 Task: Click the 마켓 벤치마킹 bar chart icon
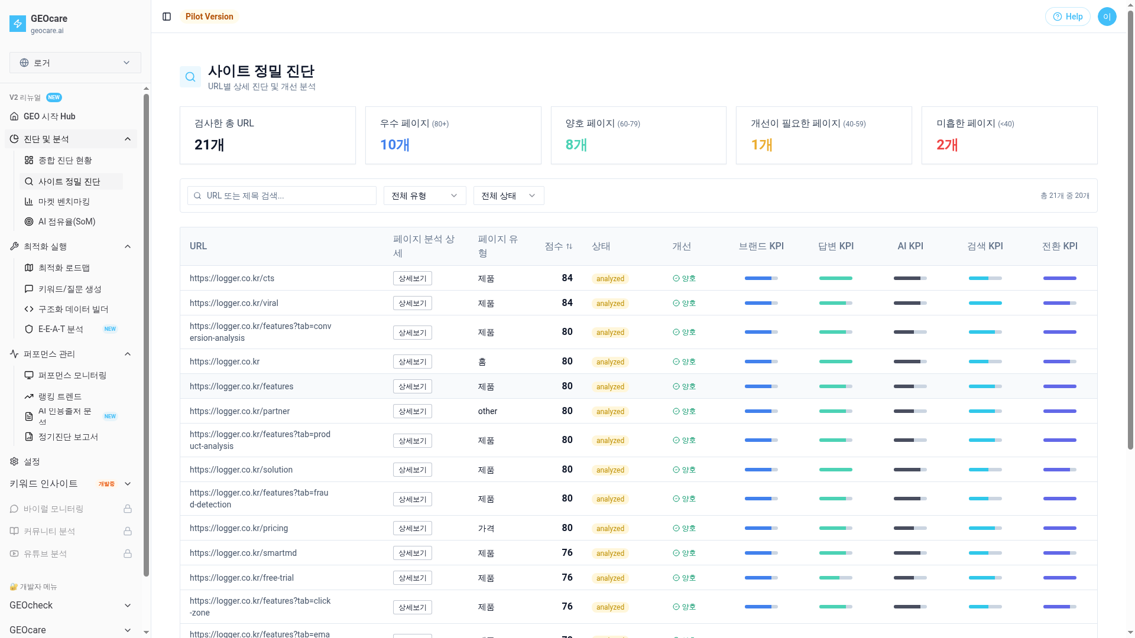pos(28,201)
